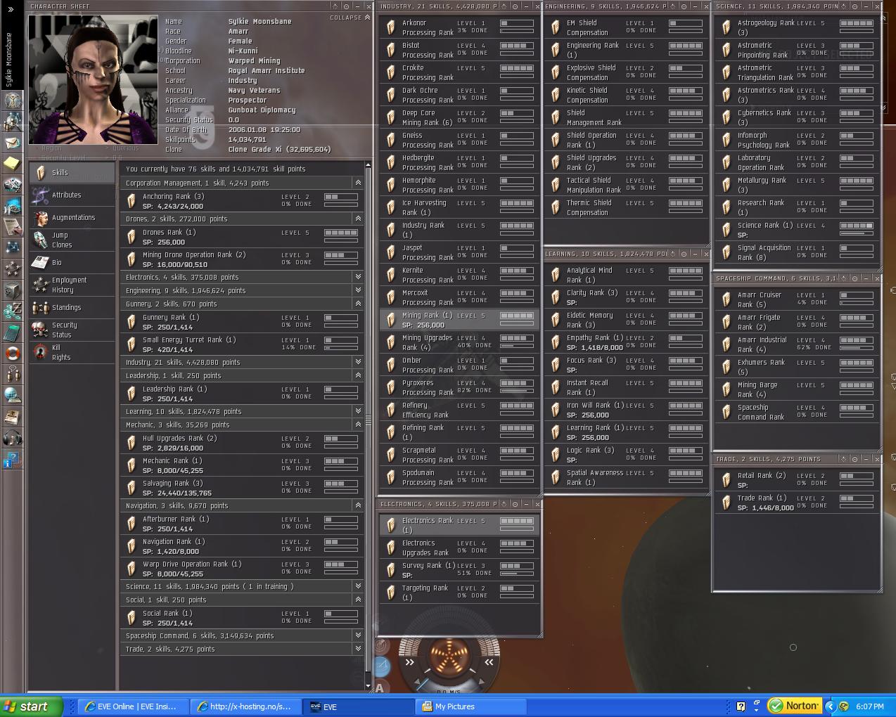Open the in-game browser globe icon
Screen dimensions: 896x717
click(x=12, y=395)
